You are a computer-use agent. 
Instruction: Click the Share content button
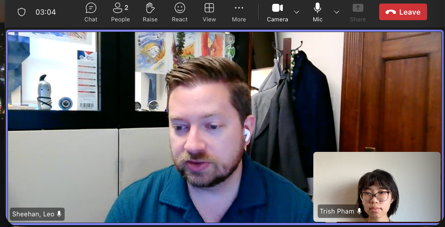(358, 12)
